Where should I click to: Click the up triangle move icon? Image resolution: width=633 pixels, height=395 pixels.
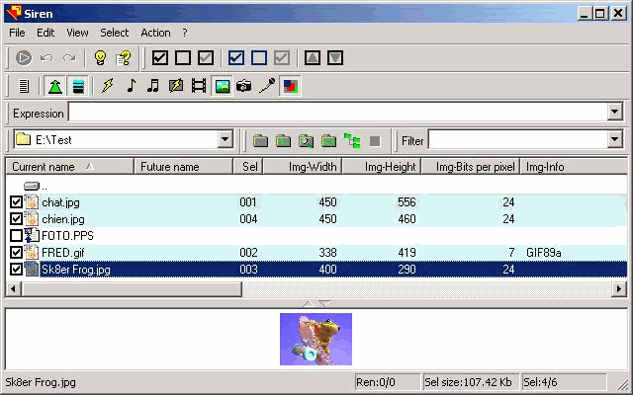click(x=313, y=58)
